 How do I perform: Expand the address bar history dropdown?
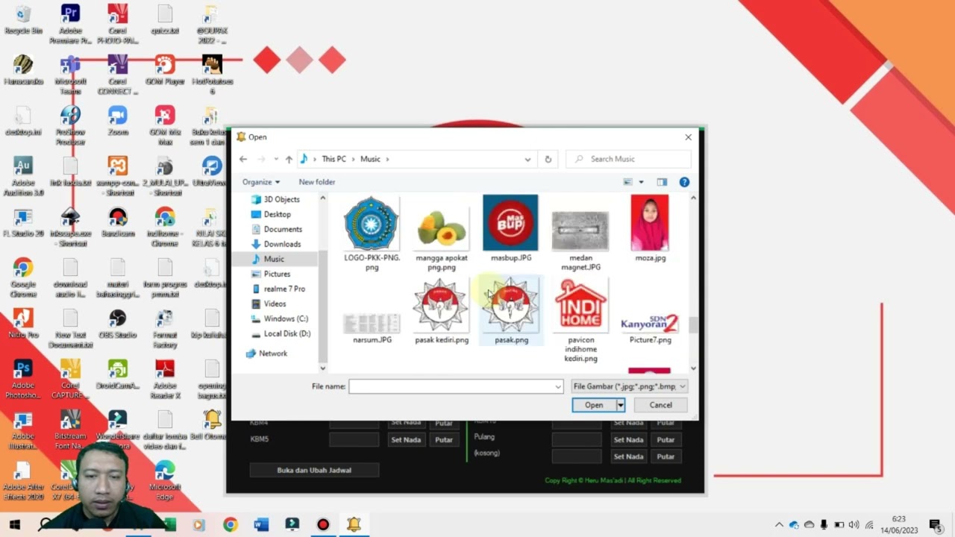tap(527, 159)
